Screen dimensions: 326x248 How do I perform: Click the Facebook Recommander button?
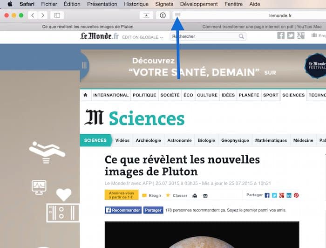pos(123,210)
